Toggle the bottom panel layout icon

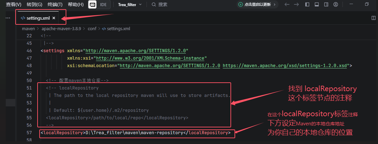pyautogui.click(x=317, y=5)
